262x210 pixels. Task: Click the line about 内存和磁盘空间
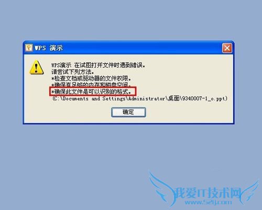pyautogui.click(x=91, y=84)
